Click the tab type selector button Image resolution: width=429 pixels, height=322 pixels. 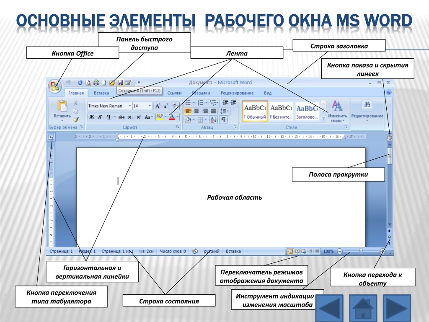(x=52, y=137)
